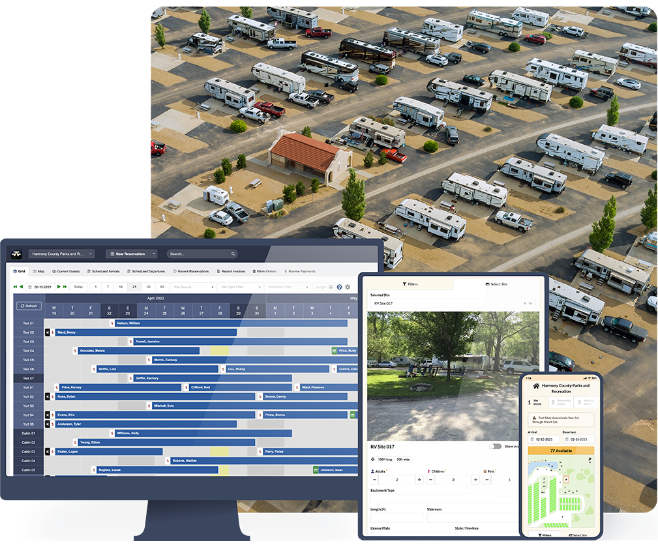Open the Site Type Filter dropdown
Viewport: 658px width, 547px height.
point(241,287)
